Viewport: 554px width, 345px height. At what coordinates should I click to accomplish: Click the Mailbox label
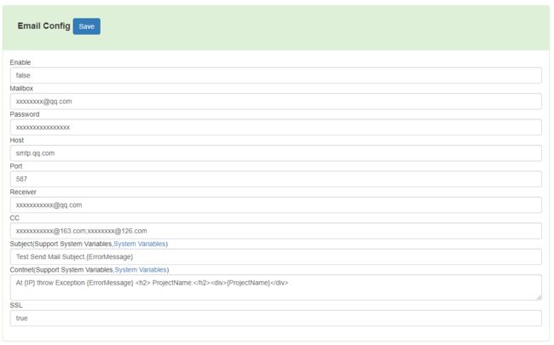(x=21, y=89)
